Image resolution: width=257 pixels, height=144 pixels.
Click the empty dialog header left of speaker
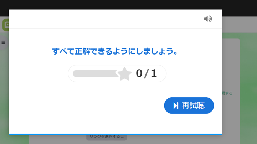tap(105, 19)
